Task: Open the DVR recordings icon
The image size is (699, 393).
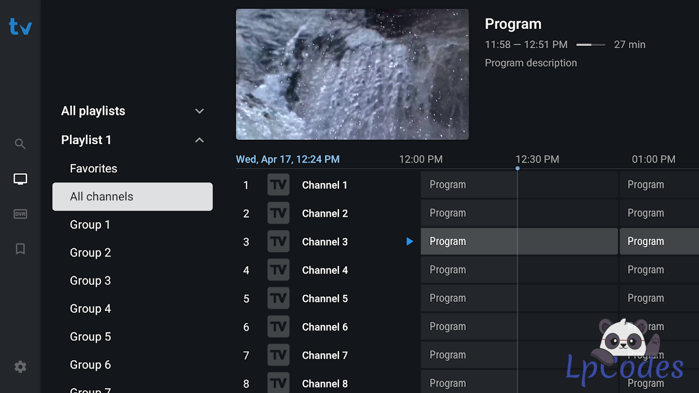Action: tap(20, 214)
